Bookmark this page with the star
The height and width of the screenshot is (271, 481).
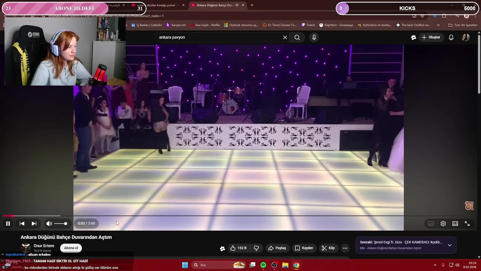(x=422, y=16)
